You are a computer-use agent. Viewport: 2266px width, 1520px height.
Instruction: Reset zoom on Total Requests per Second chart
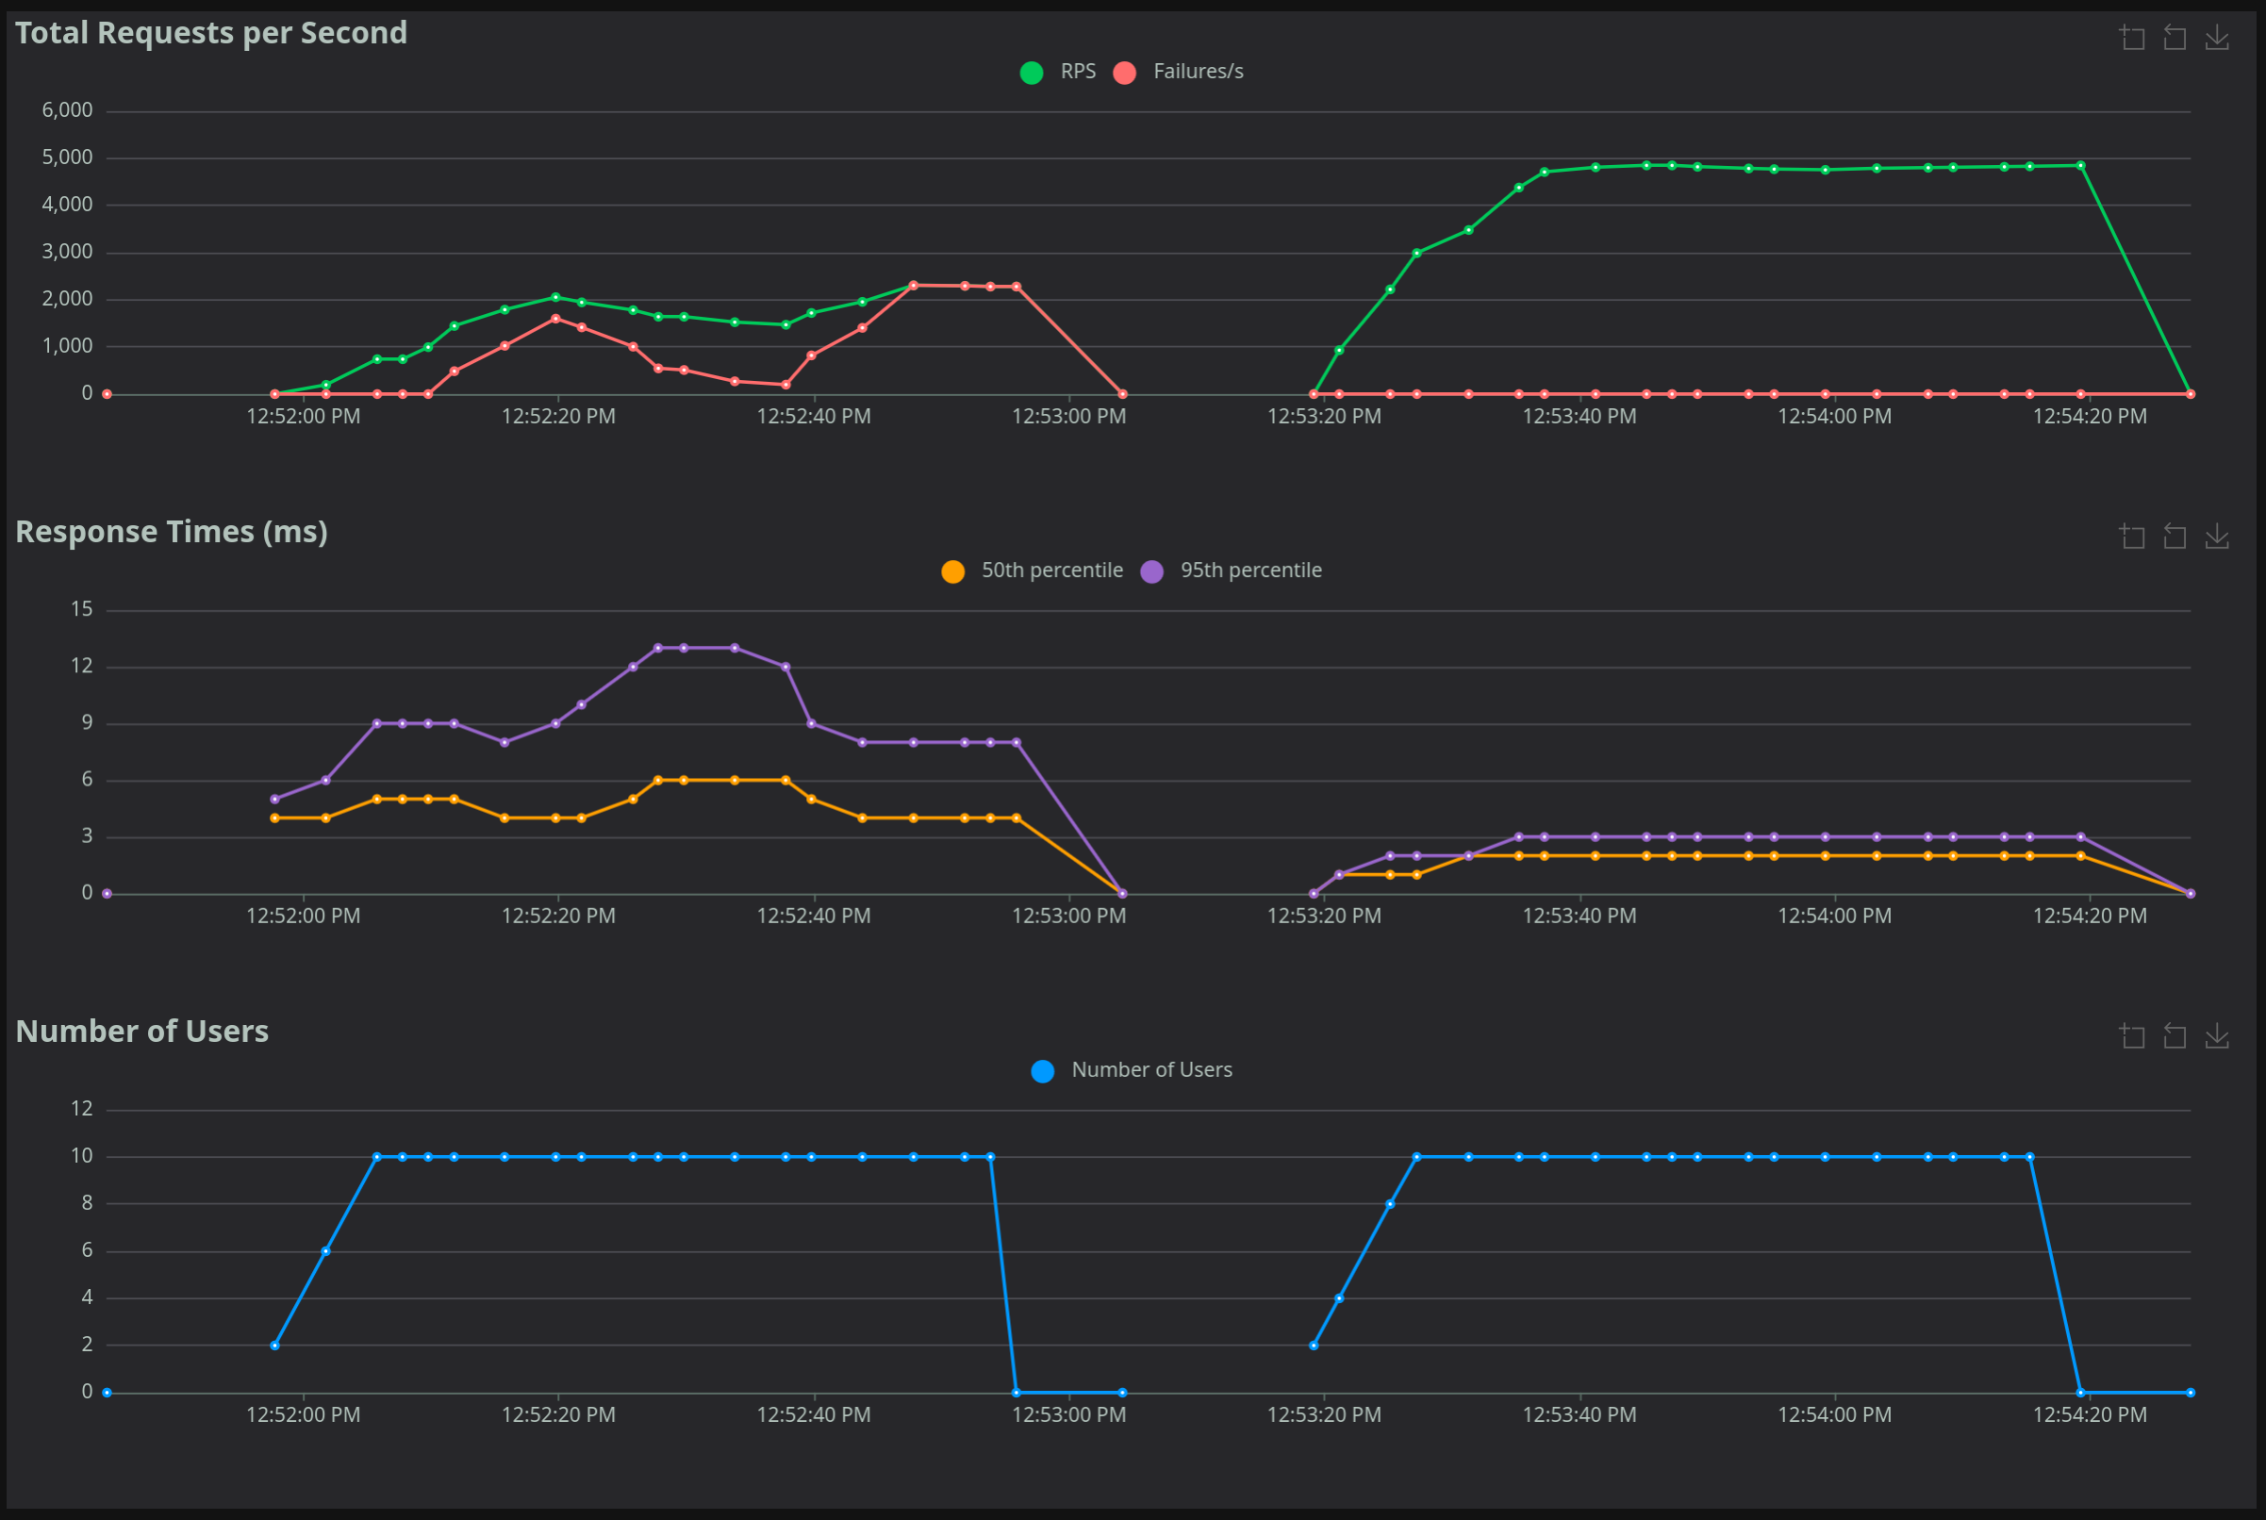(x=2174, y=38)
